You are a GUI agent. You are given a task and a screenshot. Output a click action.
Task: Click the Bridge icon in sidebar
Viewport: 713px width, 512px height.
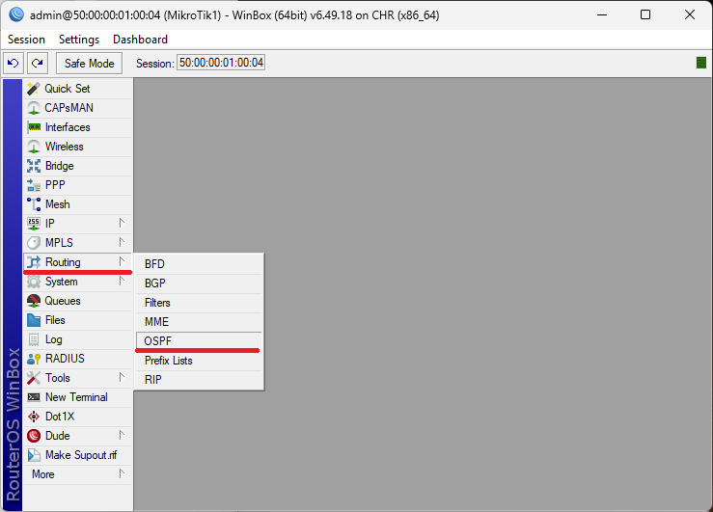pos(34,166)
